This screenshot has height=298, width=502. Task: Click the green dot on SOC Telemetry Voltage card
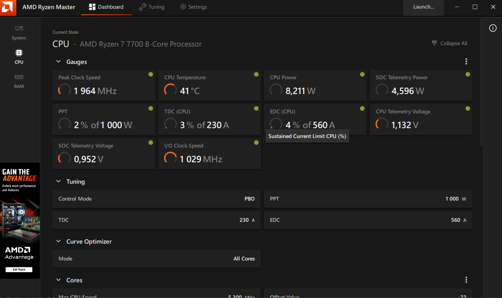coord(151,143)
